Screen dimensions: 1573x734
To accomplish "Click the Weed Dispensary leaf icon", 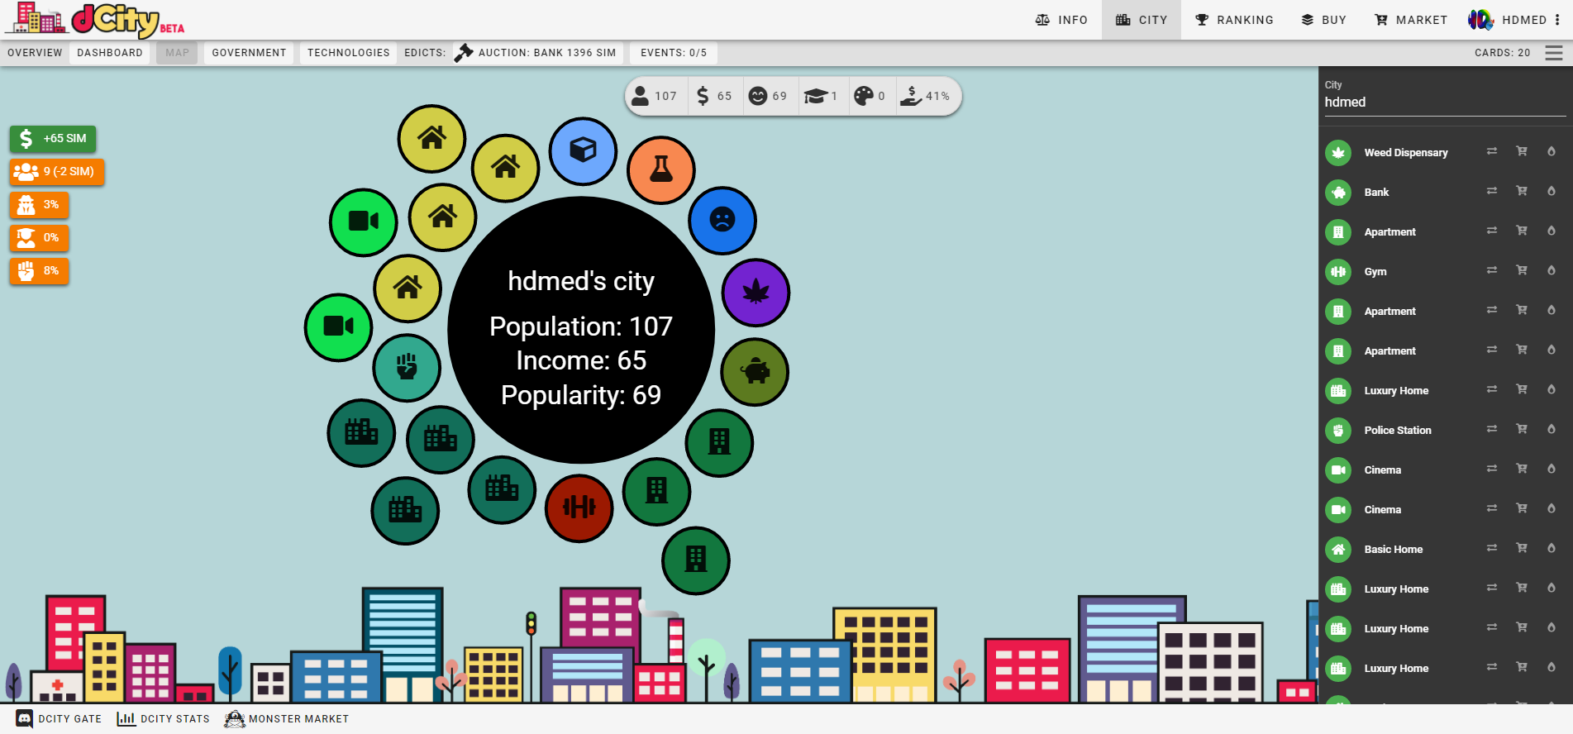I will click(1338, 153).
